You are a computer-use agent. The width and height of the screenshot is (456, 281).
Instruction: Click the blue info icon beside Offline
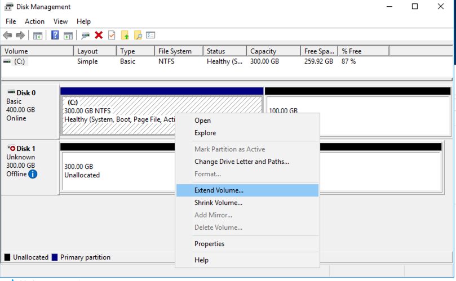[x=33, y=174]
